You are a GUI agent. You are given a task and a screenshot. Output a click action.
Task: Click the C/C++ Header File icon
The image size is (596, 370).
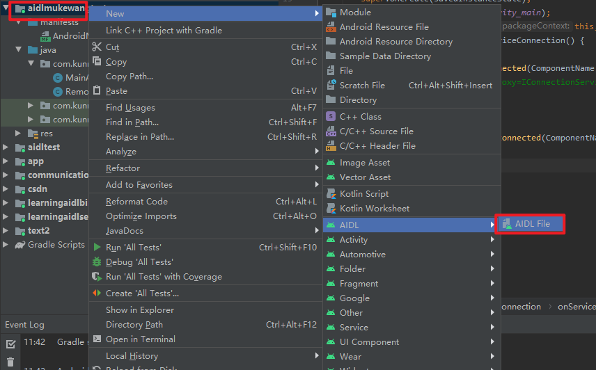tap(331, 146)
